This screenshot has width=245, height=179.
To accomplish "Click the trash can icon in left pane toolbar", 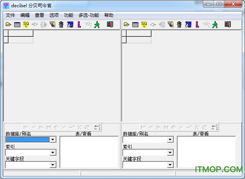I will click(61, 24).
